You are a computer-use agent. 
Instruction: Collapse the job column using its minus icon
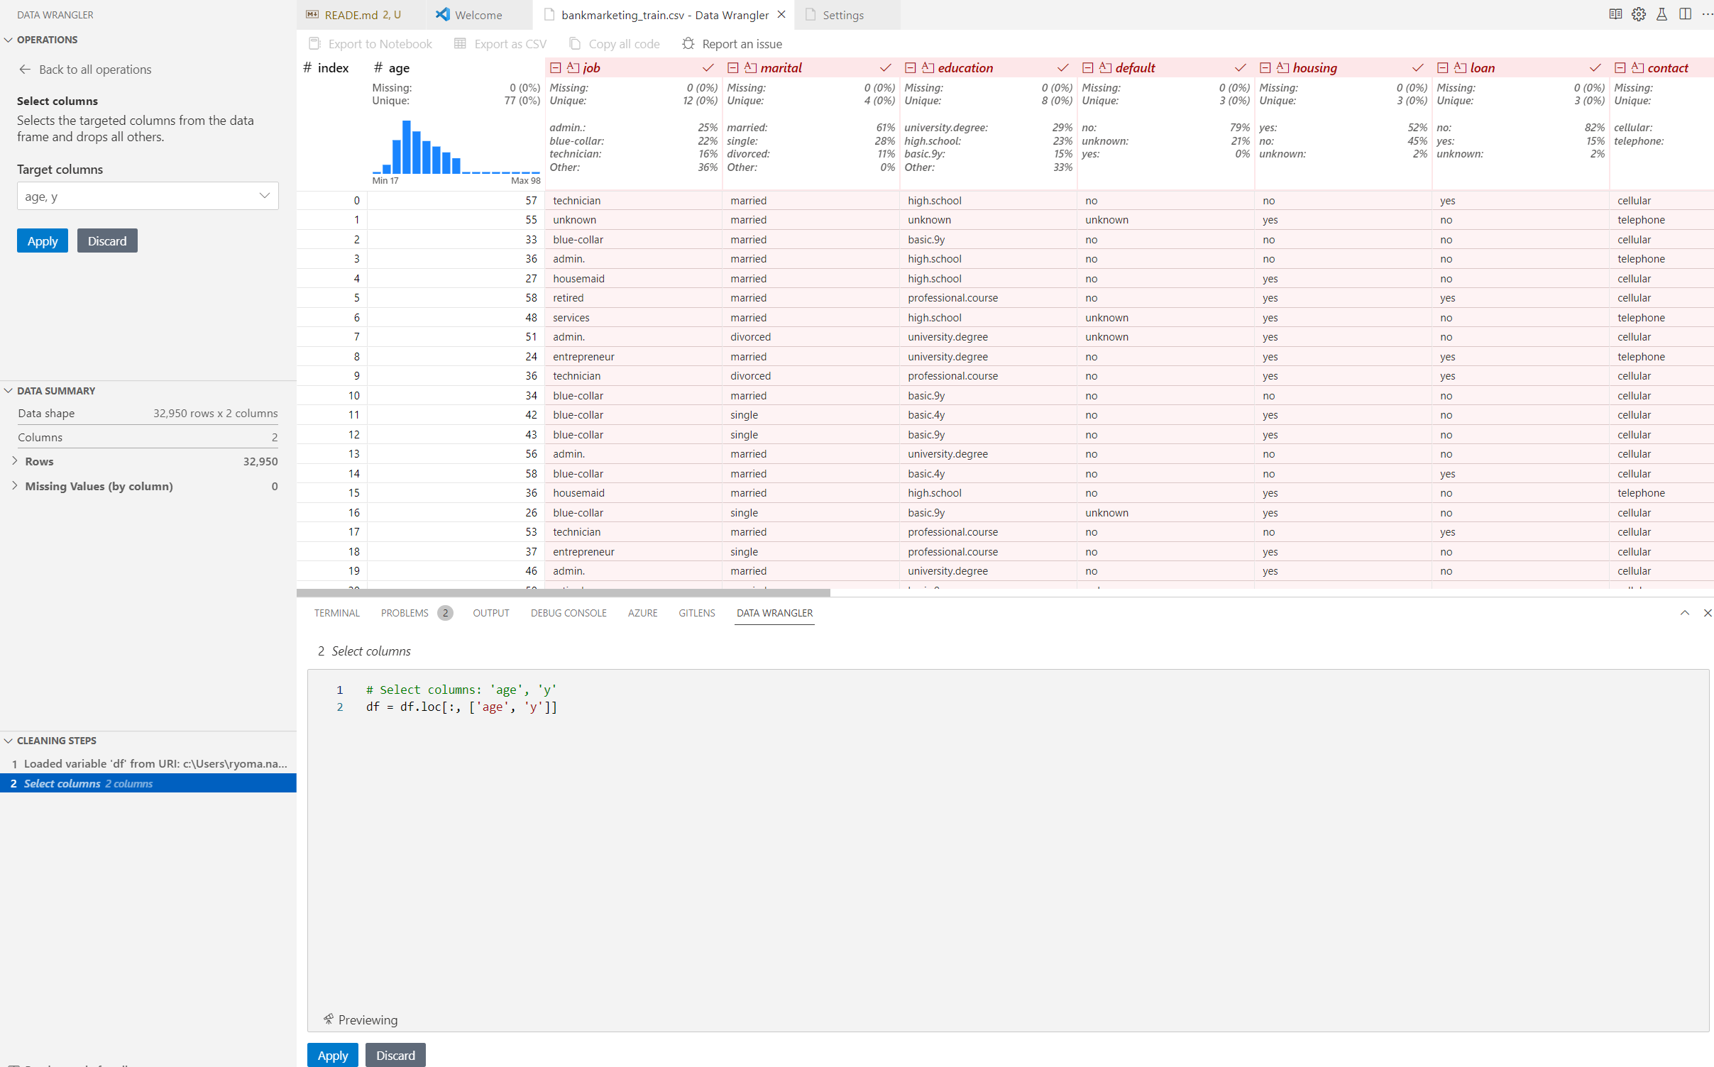click(x=556, y=67)
